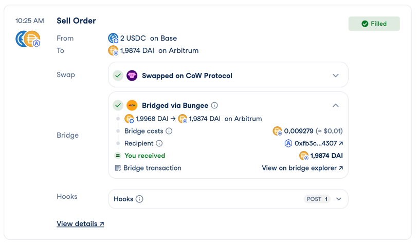Click the USDC token icon on Base
Viewport: 417px width, 245px height.
click(x=113, y=38)
